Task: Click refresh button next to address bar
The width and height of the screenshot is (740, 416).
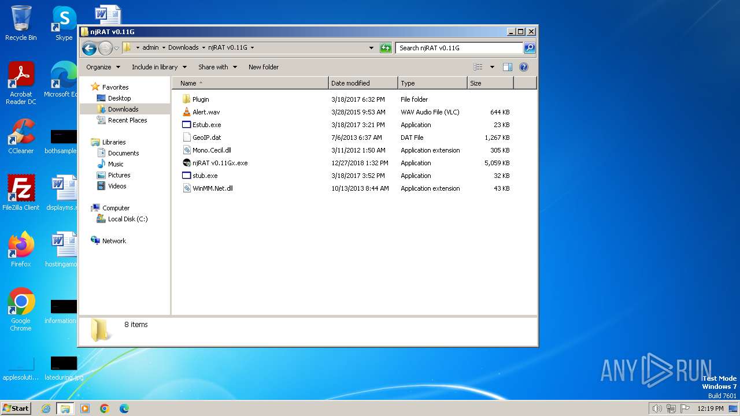Action: coord(386,48)
